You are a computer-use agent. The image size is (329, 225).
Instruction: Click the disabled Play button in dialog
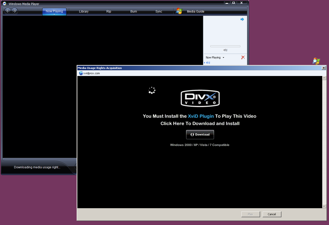251,214
